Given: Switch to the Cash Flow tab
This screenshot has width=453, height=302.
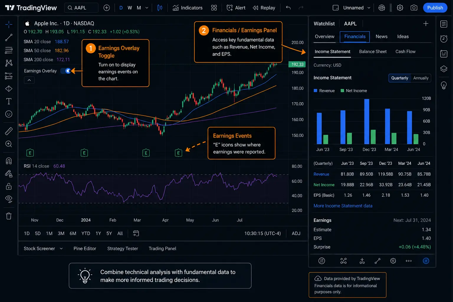Looking at the screenshot, I should tap(405, 52).
